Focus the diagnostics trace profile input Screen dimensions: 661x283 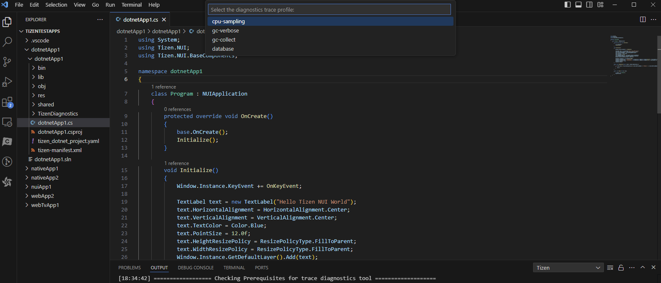(x=329, y=10)
